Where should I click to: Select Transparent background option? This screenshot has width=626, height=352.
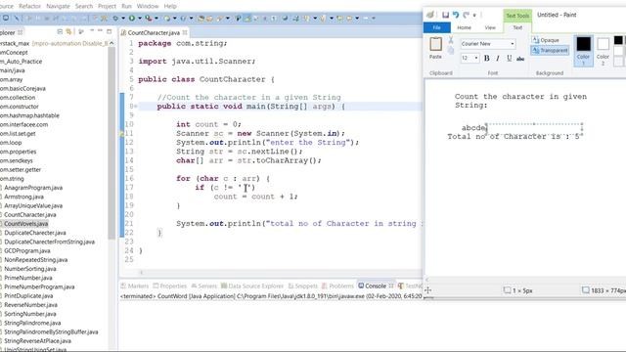pyautogui.click(x=550, y=50)
